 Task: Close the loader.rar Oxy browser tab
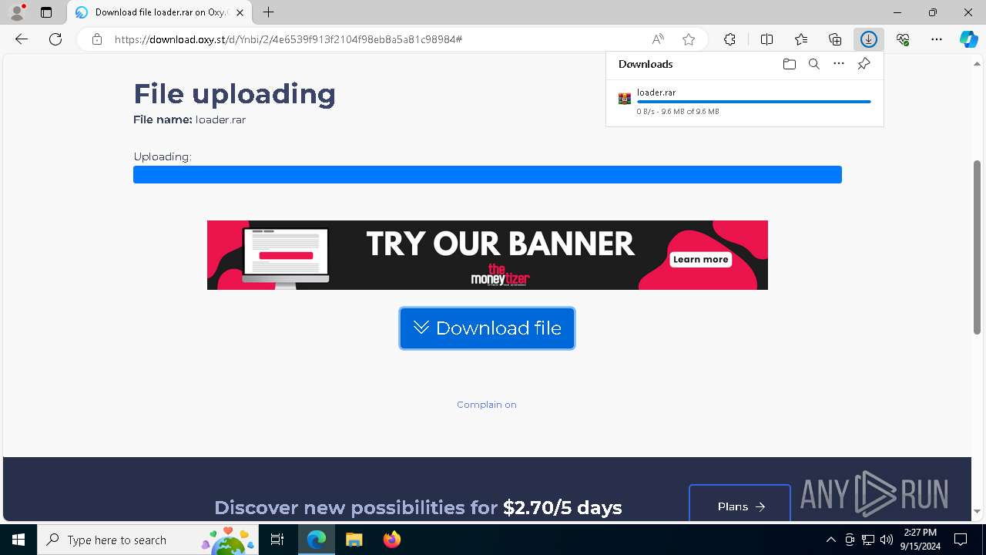[241, 12]
